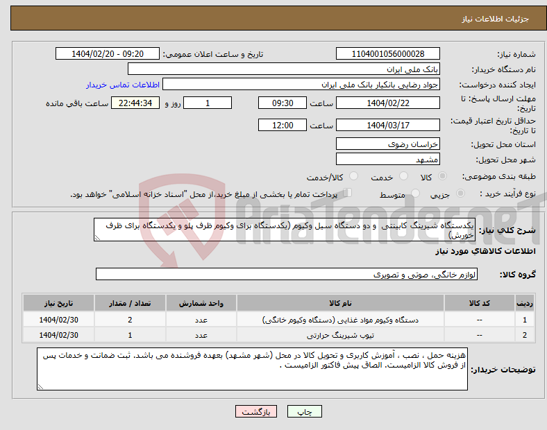This screenshot has height=430, width=547.
Task: Click the price validity time 12:00
Action: (283, 125)
